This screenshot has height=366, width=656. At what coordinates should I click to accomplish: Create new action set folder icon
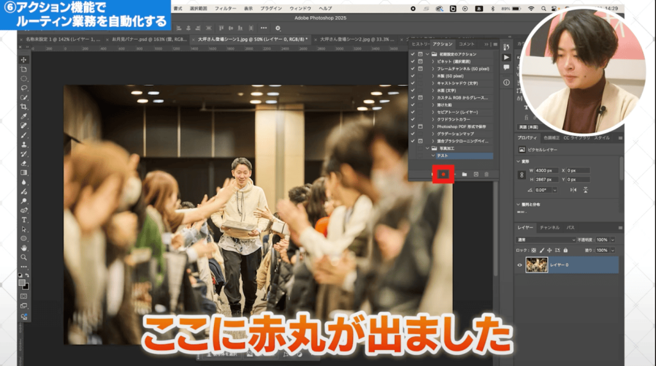[x=464, y=174]
